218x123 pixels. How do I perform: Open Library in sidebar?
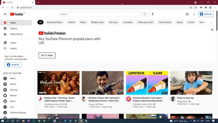tap(16, 43)
